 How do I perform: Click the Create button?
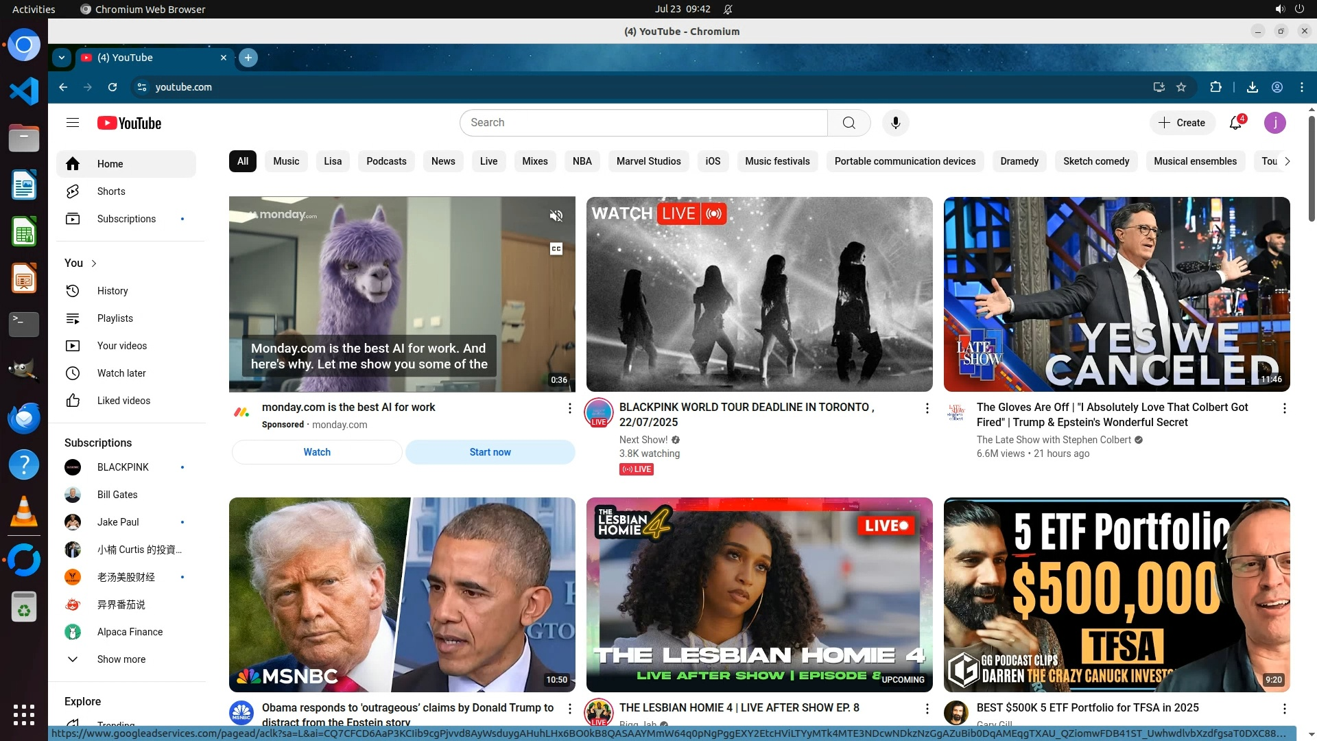(1182, 123)
